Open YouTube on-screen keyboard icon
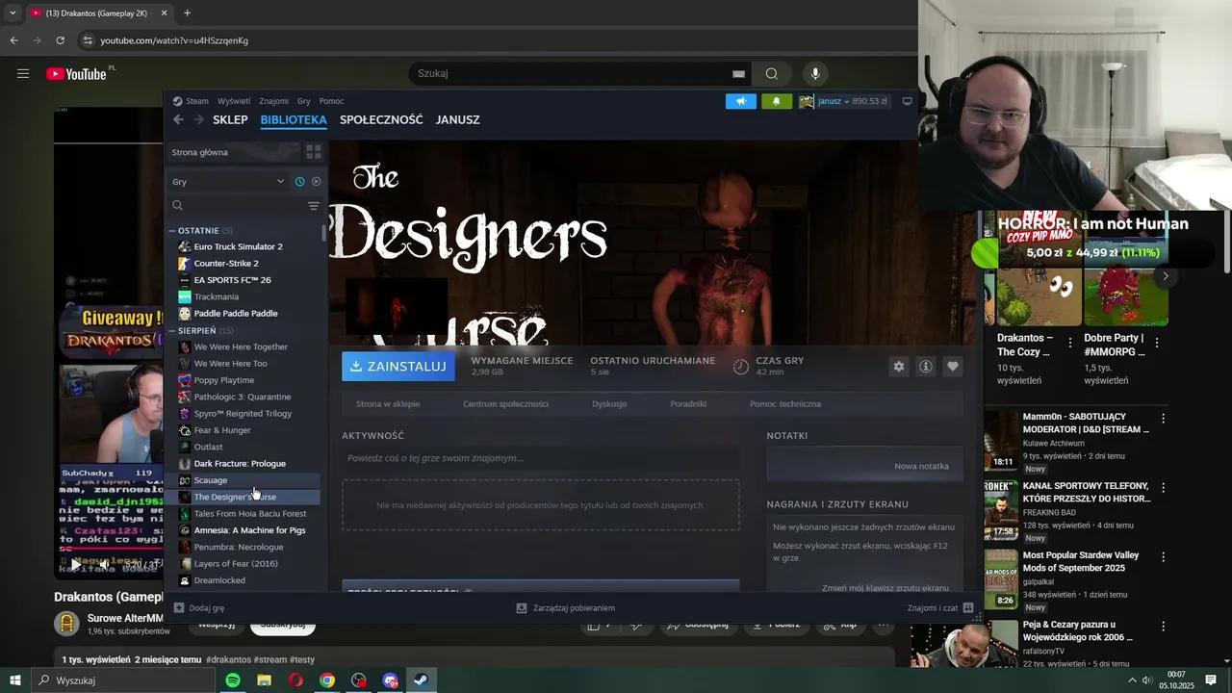Image resolution: width=1232 pixels, height=693 pixels. click(738, 74)
